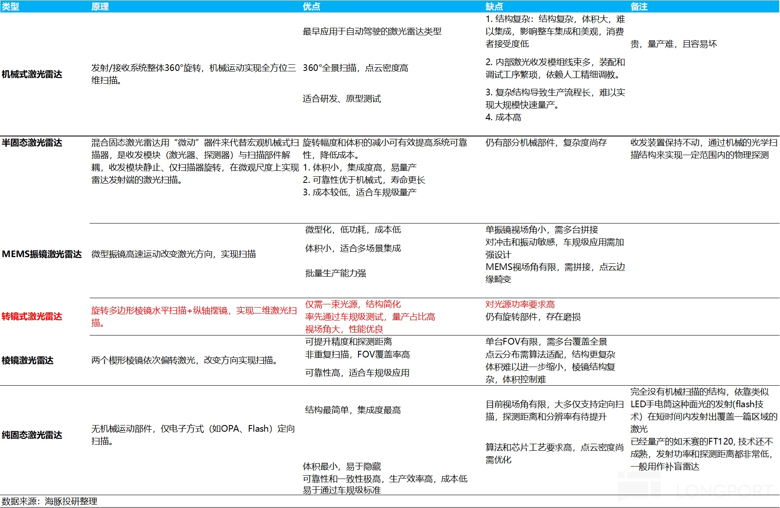Click the text 360°全景扫描，点云密度高
This screenshot has width=780, height=508.
(x=356, y=68)
